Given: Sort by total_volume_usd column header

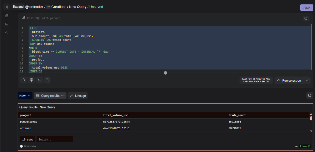Looking at the screenshot, I should click(x=116, y=115).
